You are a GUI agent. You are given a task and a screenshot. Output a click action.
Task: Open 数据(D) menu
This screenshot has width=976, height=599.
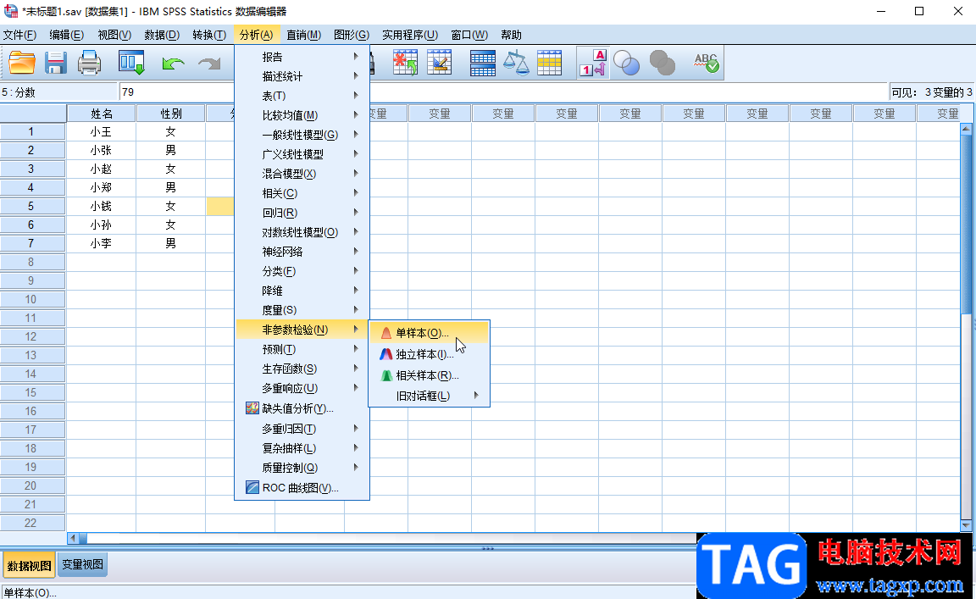pos(162,35)
